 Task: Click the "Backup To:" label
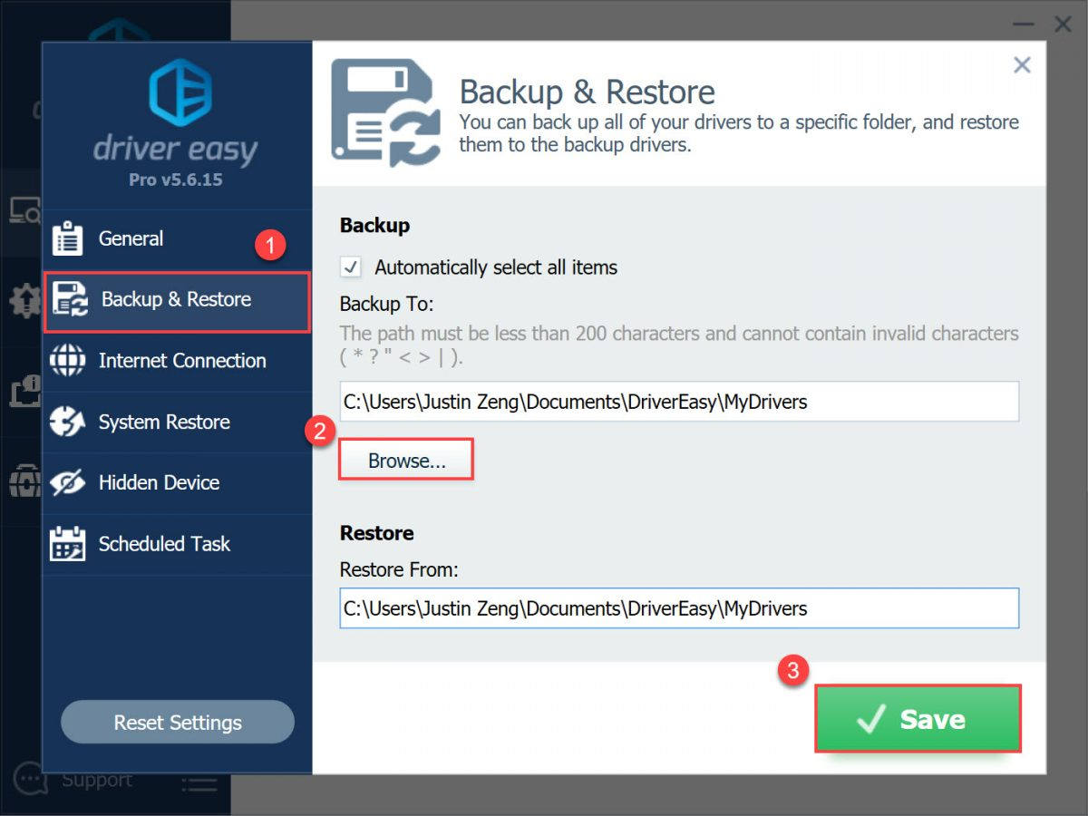click(387, 304)
